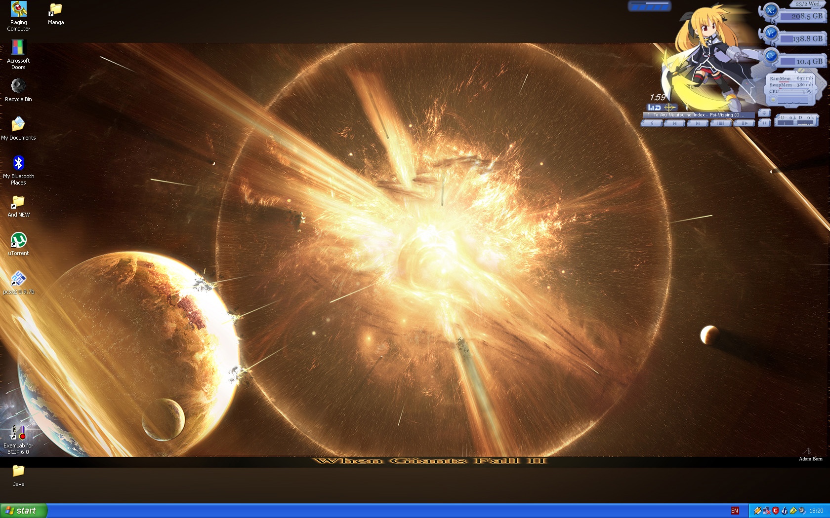Click the disconnected network tray icon
This screenshot has width=830, height=518.
click(766, 511)
